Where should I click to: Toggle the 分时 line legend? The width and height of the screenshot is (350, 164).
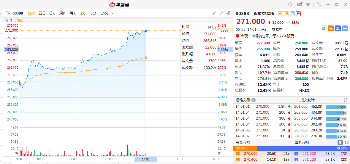coord(9,20)
